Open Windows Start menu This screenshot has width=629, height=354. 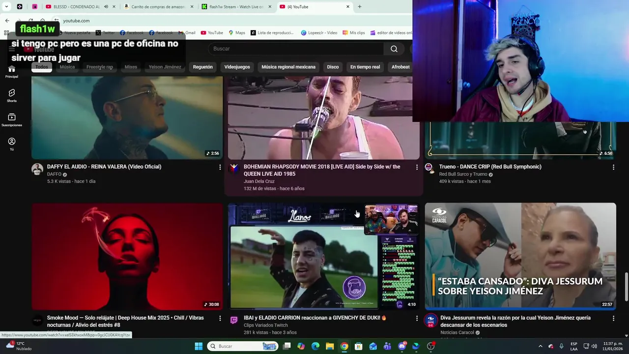pyautogui.click(x=199, y=346)
